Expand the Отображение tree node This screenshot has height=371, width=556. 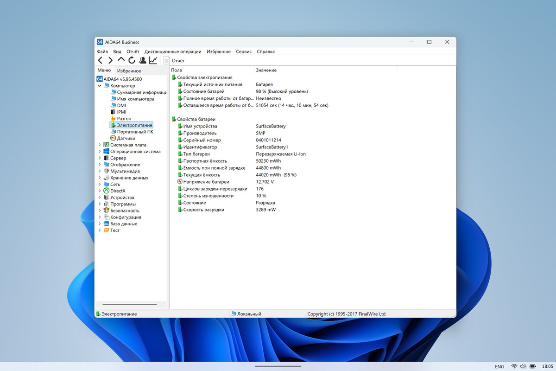pyautogui.click(x=100, y=165)
